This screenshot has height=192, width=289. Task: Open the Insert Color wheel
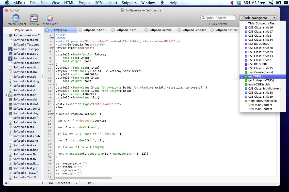[x=50, y=18]
